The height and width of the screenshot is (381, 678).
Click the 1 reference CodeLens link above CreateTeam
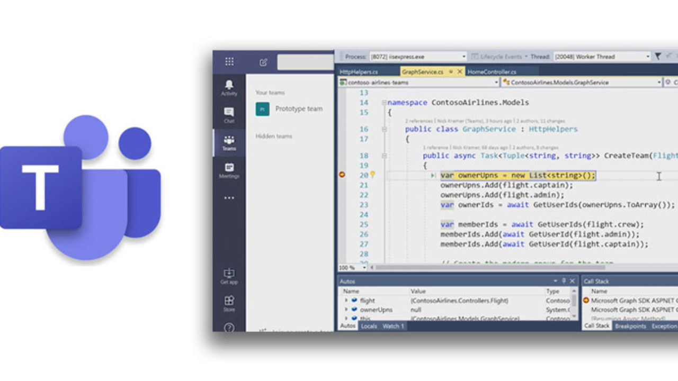[x=436, y=148]
